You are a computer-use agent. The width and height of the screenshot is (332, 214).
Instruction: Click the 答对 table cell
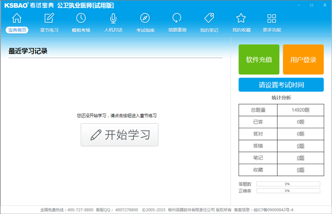tap(258, 134)
